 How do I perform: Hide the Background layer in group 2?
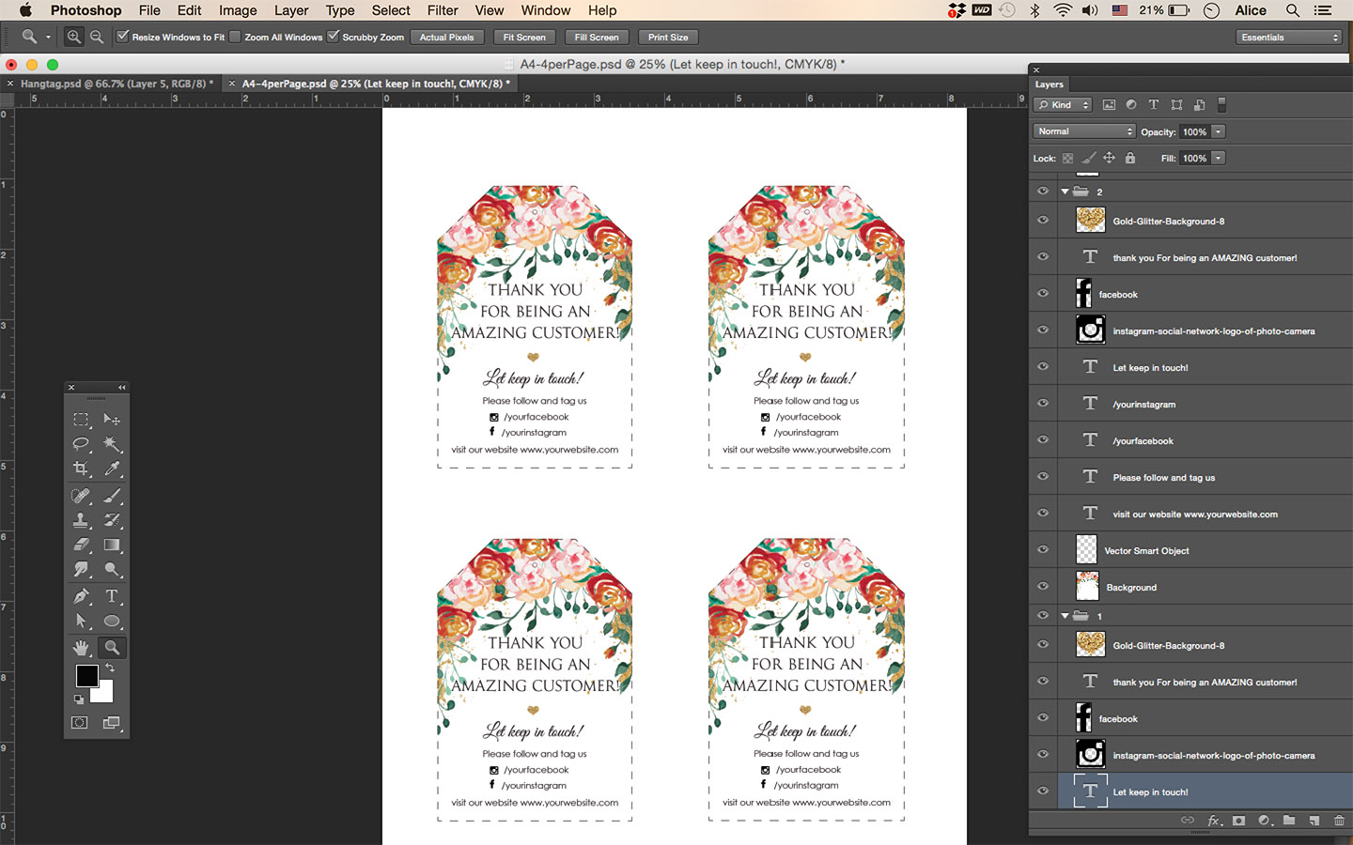click(x=1043, y=586)
